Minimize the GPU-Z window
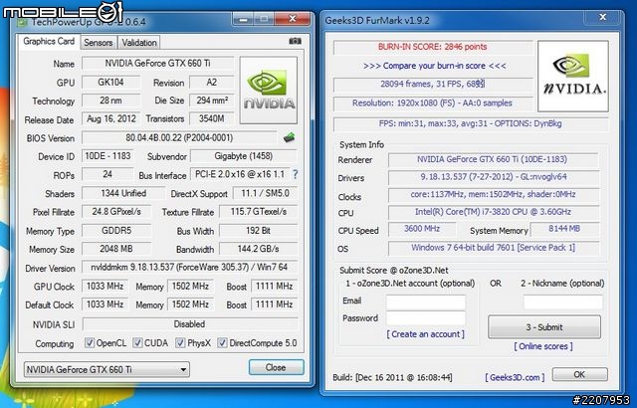The height and width of the screenshot is (408, 637). 243,19
